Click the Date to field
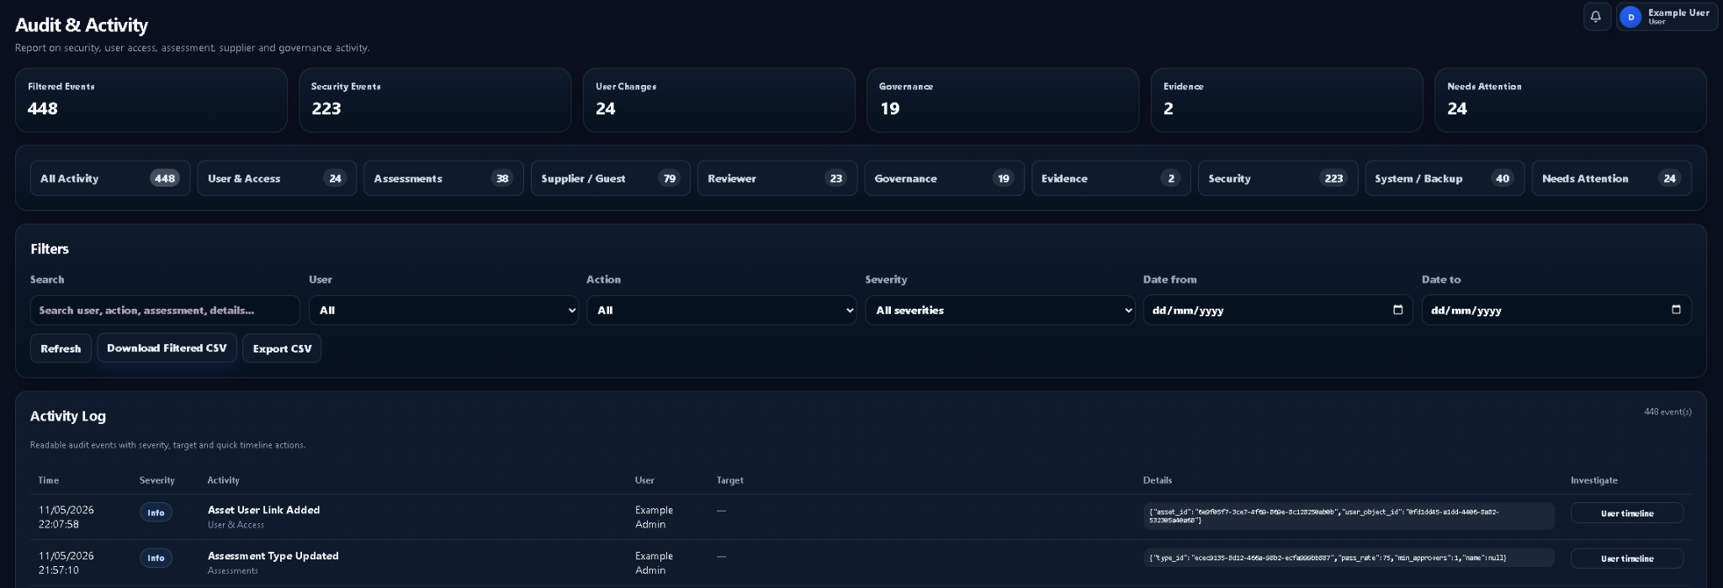Image resolution: width=1723 pixels, height=588 pixels. 1556,310
